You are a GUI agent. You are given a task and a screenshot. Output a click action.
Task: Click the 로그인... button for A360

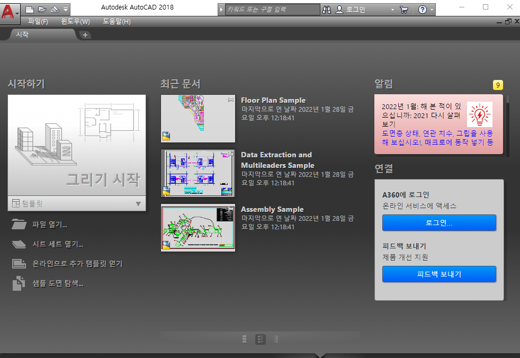click(439, 222)
